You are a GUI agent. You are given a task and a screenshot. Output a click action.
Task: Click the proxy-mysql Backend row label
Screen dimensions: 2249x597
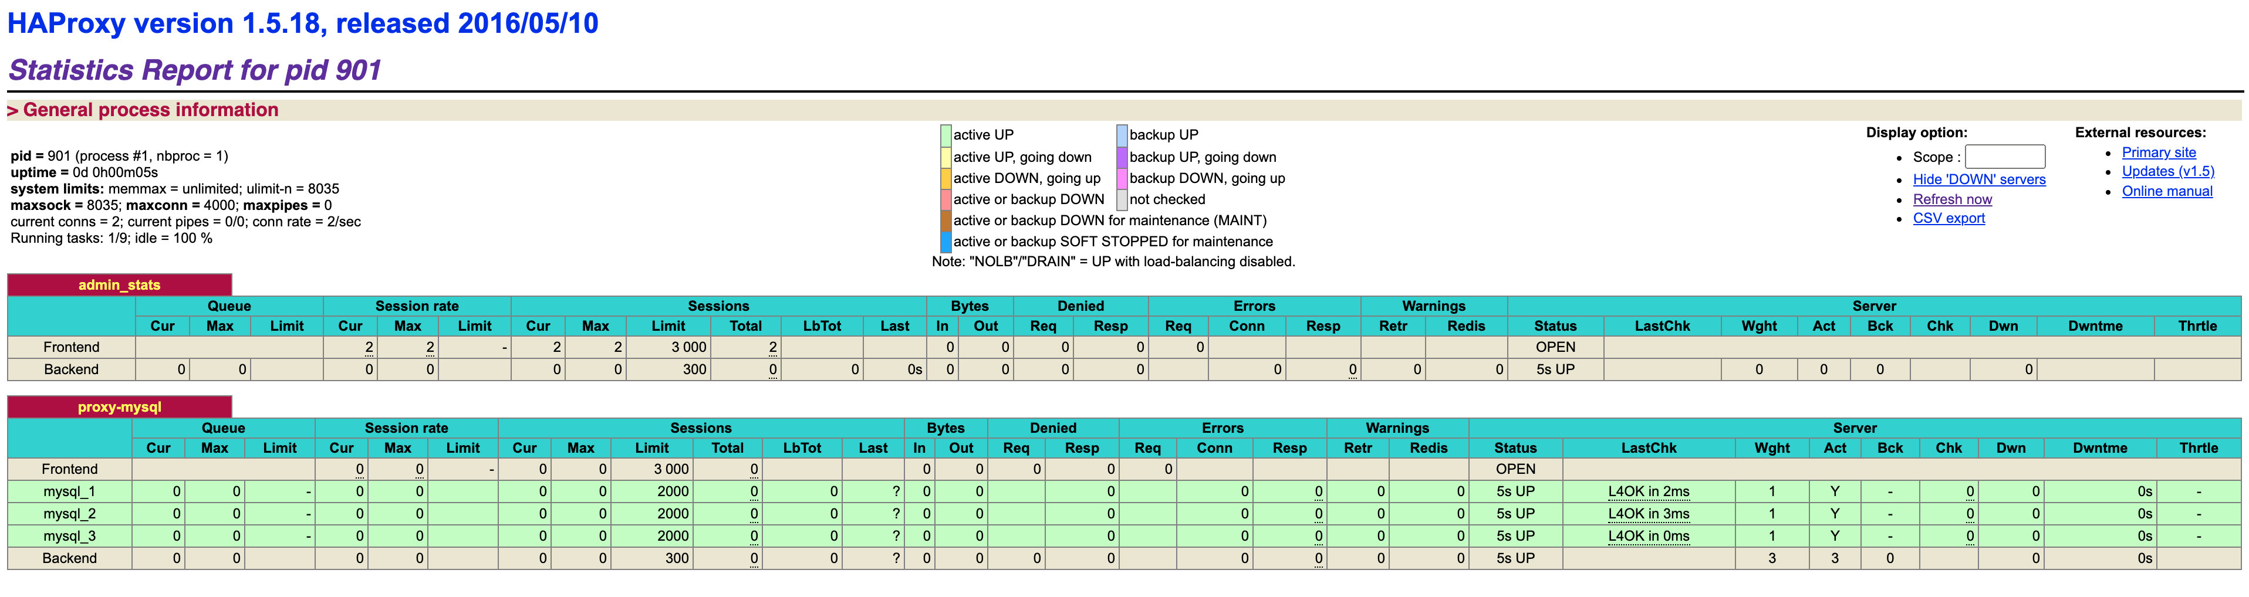[x=70, y=559]
